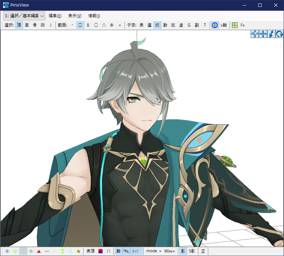Toggle J joint selection
The width and height of the screenshot is (284, 256).
[51, 25]
